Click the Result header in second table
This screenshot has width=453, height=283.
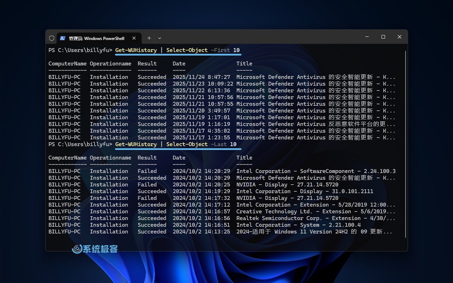(x=147, y=158)
